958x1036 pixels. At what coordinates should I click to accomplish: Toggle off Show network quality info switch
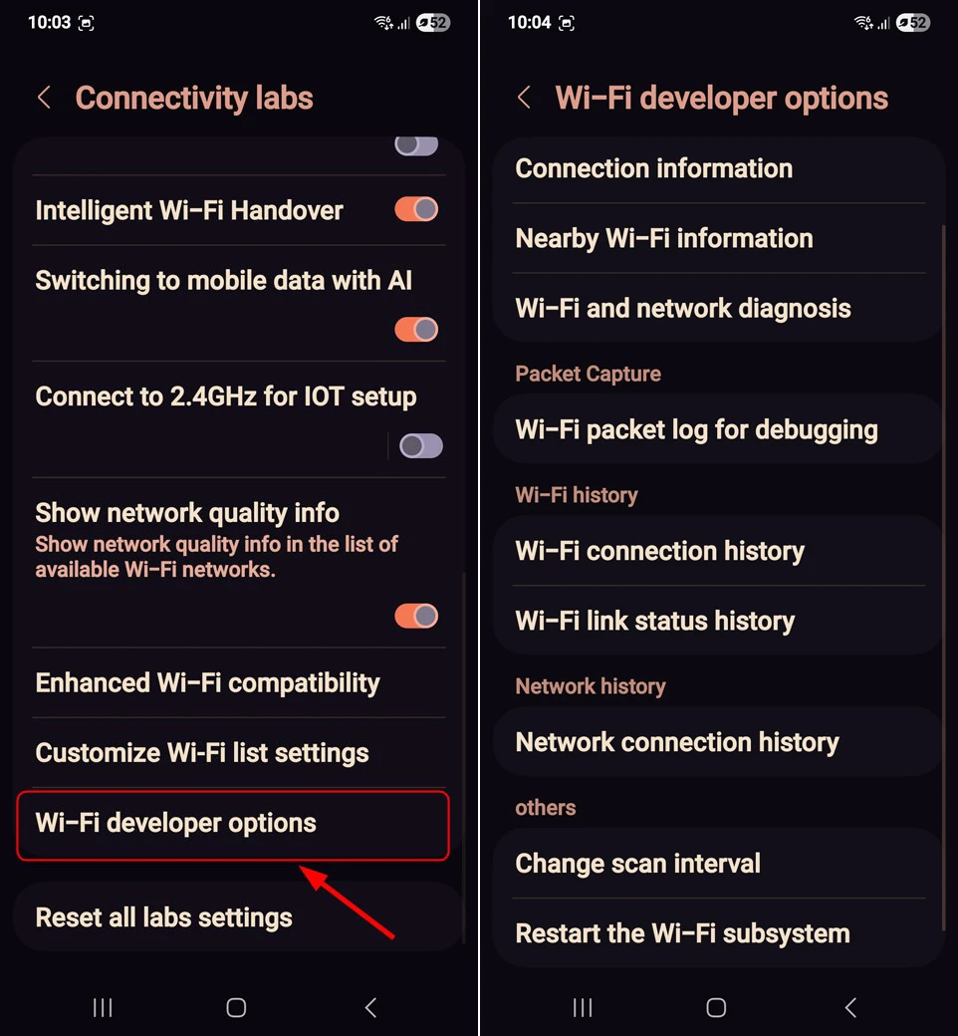pos(416,616)
